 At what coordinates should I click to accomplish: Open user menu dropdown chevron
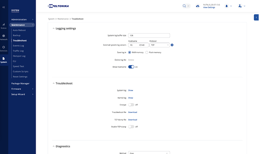coord(244,6)
